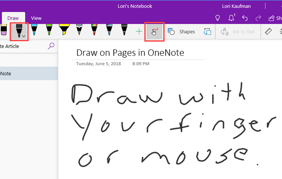Open notifications bell icon
Viewport: 282px width, 179px height.
pos(231,18)
